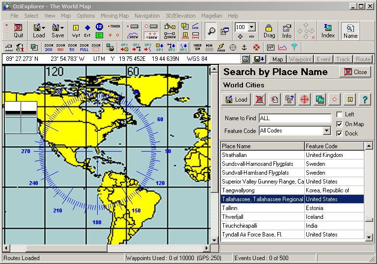377x264 pixels.
Task: Click the Name to Find input field
Action: point(295,118)
